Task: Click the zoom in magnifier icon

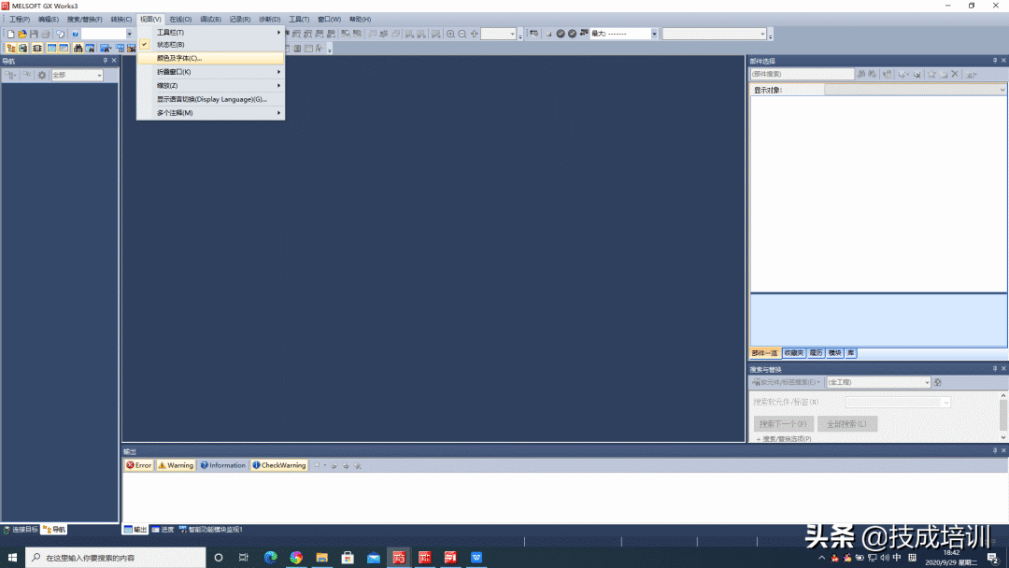Action: (x=450, y=34)
